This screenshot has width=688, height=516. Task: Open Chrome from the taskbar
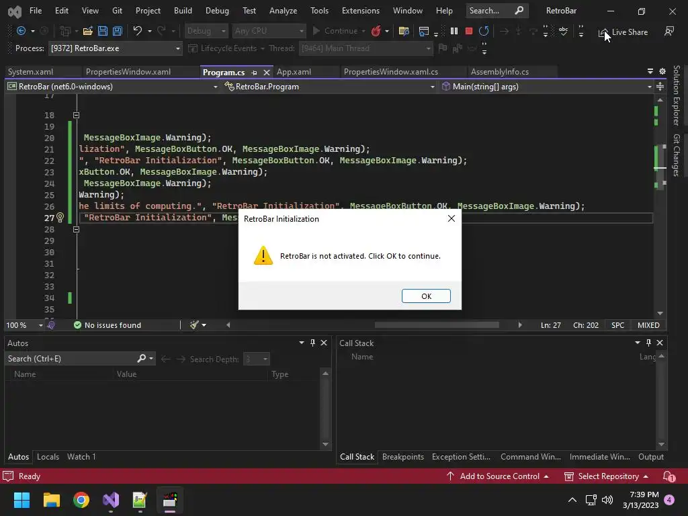point(81,500)
